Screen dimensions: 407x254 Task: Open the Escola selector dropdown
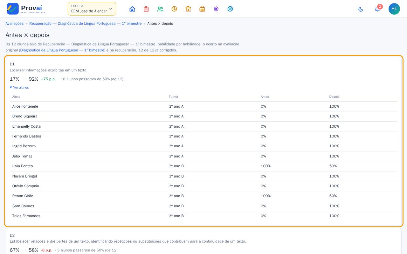92,9
